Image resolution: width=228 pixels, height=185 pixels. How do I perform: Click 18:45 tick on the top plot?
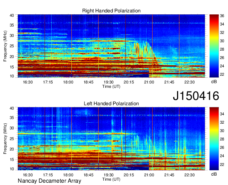[89, 82]
